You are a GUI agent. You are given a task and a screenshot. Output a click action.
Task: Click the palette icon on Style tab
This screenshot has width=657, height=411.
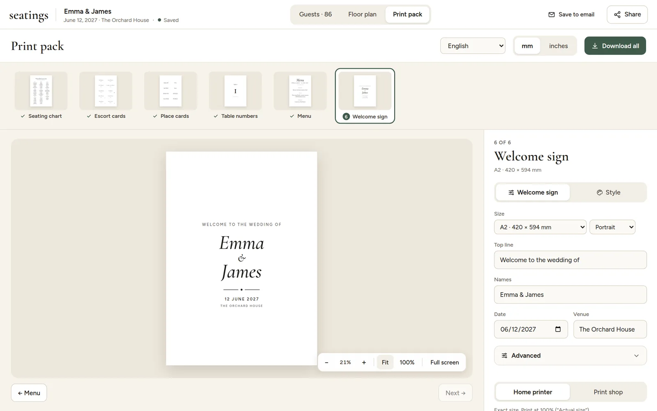coord(600,192)
